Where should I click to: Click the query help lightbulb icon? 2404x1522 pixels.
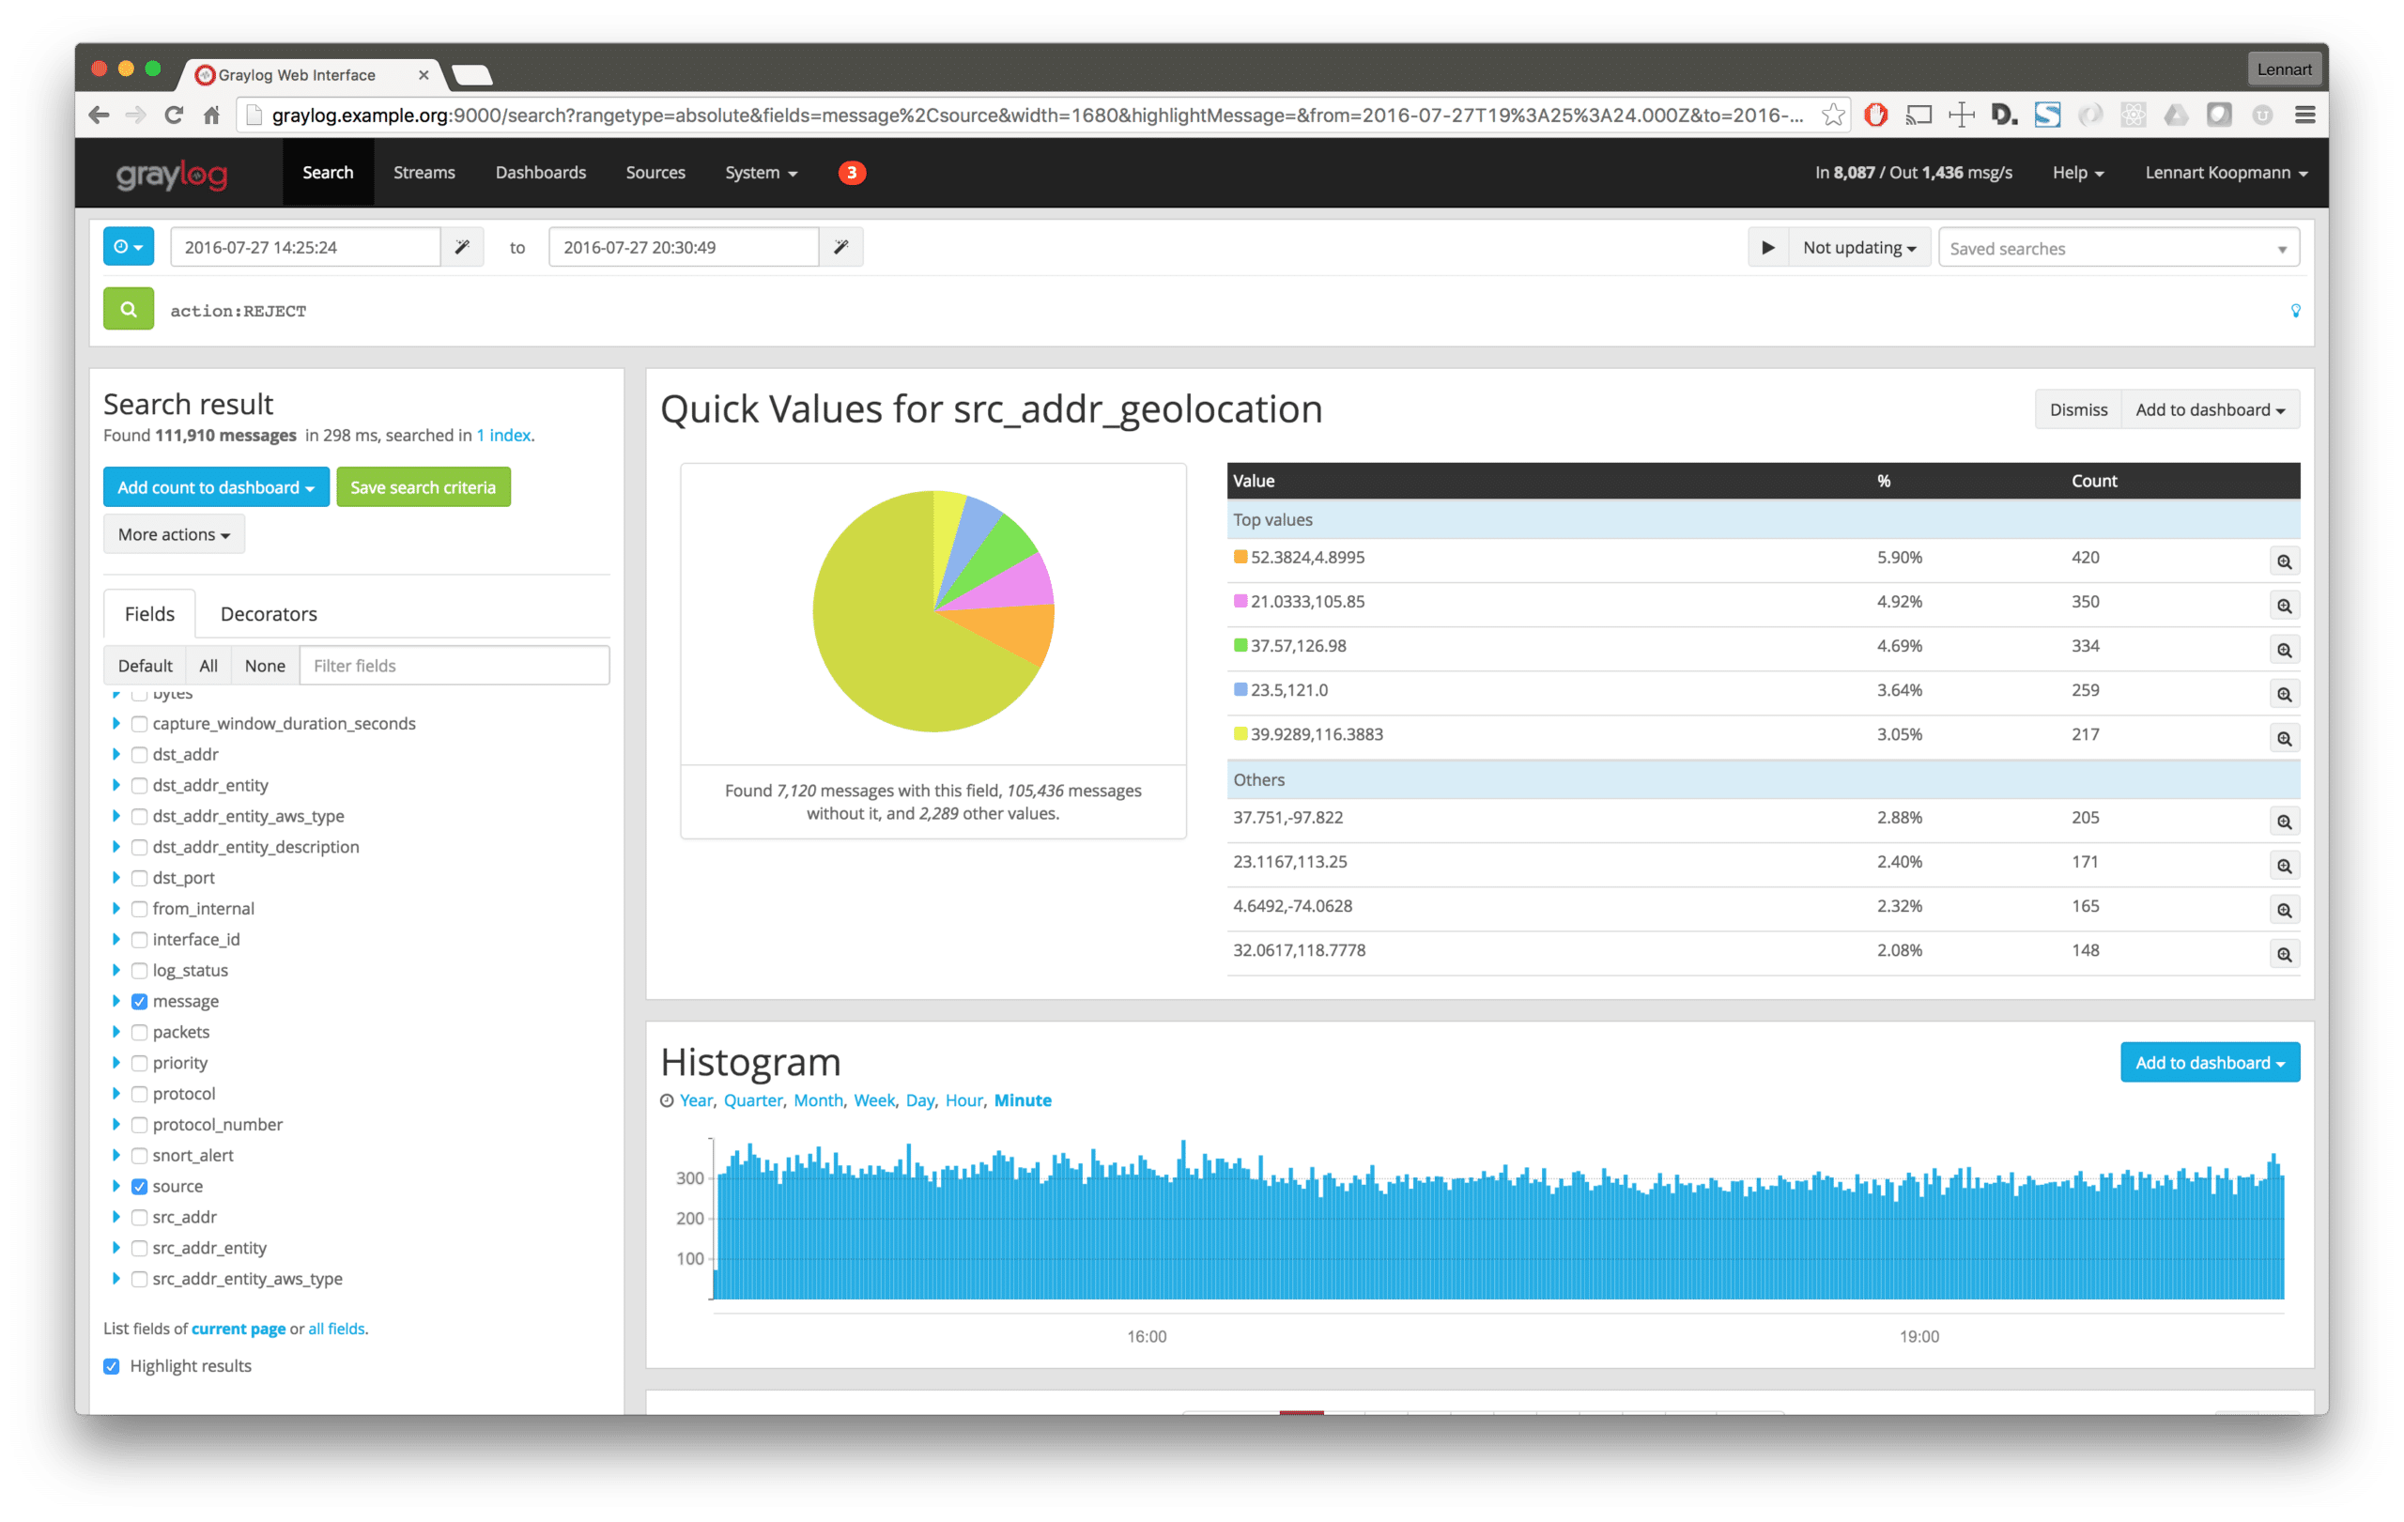click(x=2295, y=311)
